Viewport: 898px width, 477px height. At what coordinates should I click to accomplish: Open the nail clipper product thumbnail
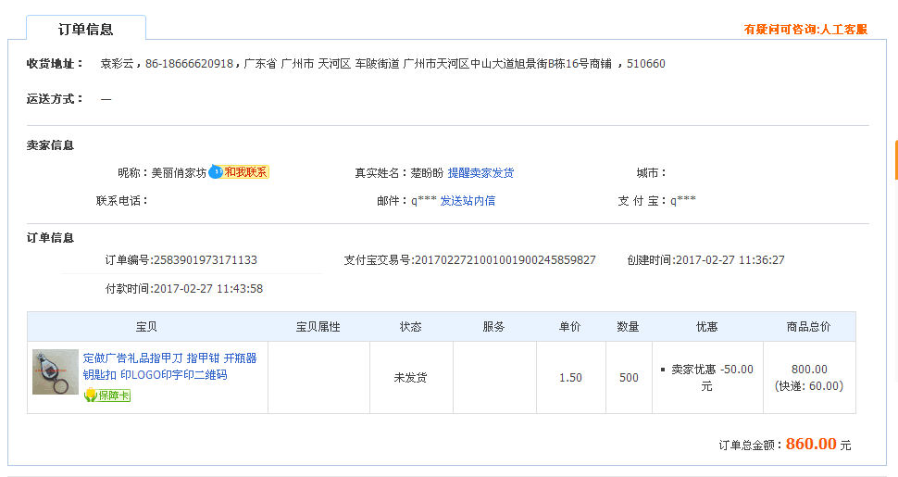[56, 372]
